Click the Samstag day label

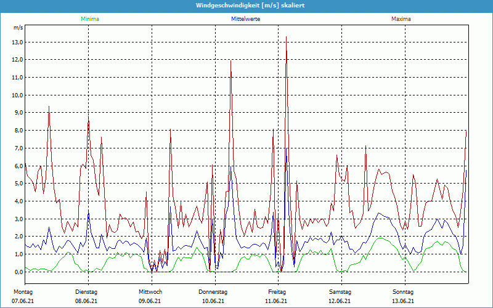[340, 292]
